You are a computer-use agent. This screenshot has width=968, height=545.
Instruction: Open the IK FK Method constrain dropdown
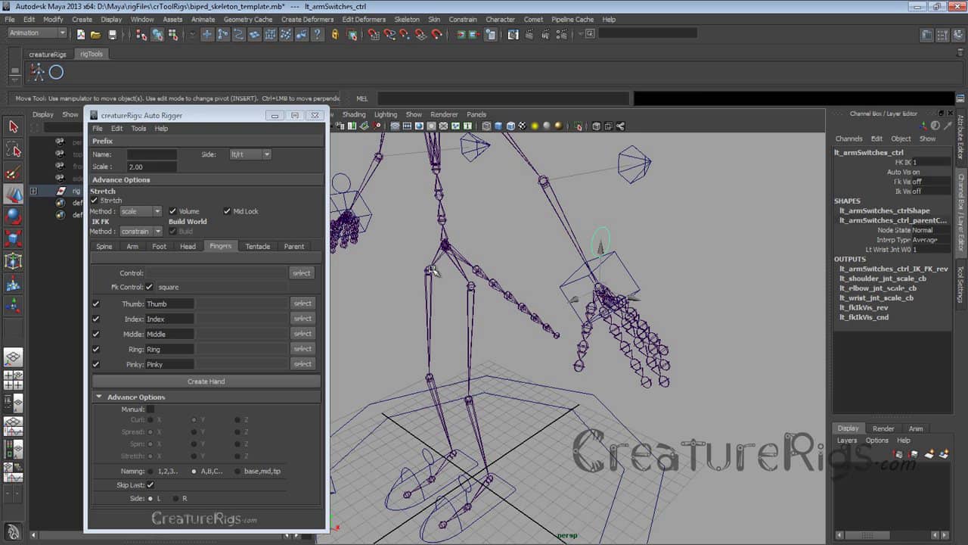click(141, 231)
